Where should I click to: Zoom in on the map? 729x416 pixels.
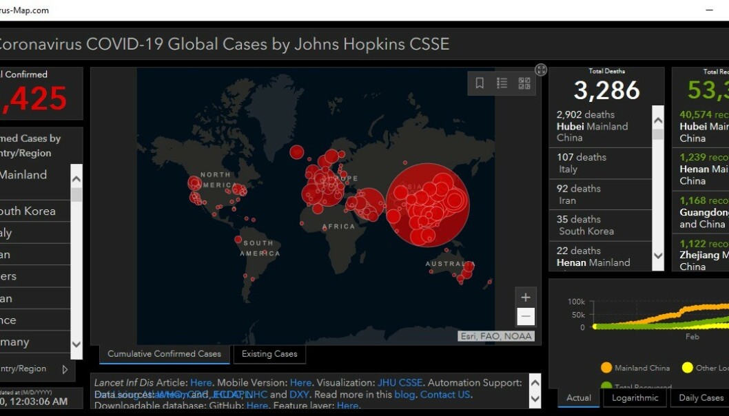click(526, 298)
